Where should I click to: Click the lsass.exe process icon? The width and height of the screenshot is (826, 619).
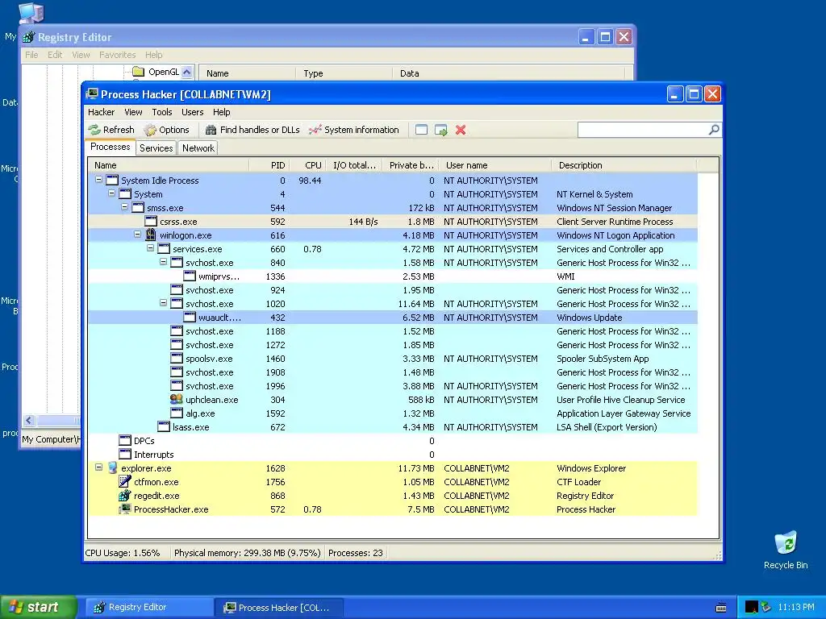[164, 427]
